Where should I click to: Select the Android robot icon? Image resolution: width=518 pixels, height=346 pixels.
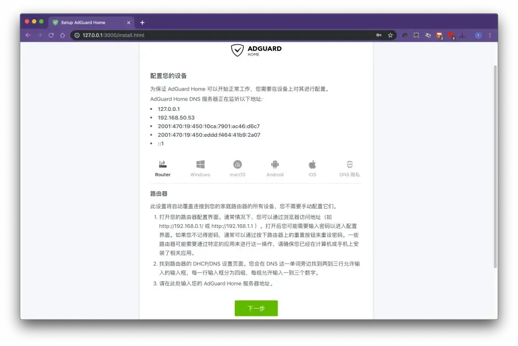275,165
